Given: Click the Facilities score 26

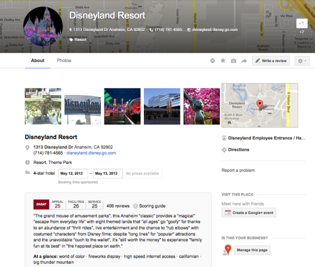Looking at the screenshot, I should [x=76, y=206].
